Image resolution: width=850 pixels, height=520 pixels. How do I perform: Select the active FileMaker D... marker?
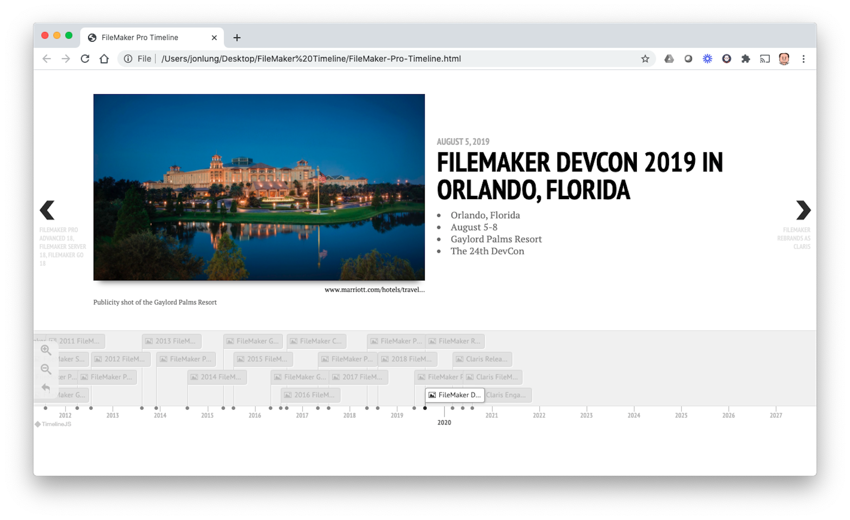(x=455, y=395)
